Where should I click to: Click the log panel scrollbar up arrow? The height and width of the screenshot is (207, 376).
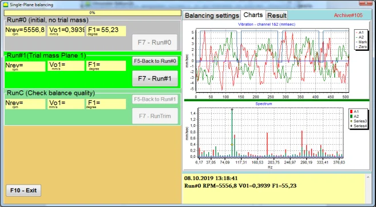tap(368, 177)
